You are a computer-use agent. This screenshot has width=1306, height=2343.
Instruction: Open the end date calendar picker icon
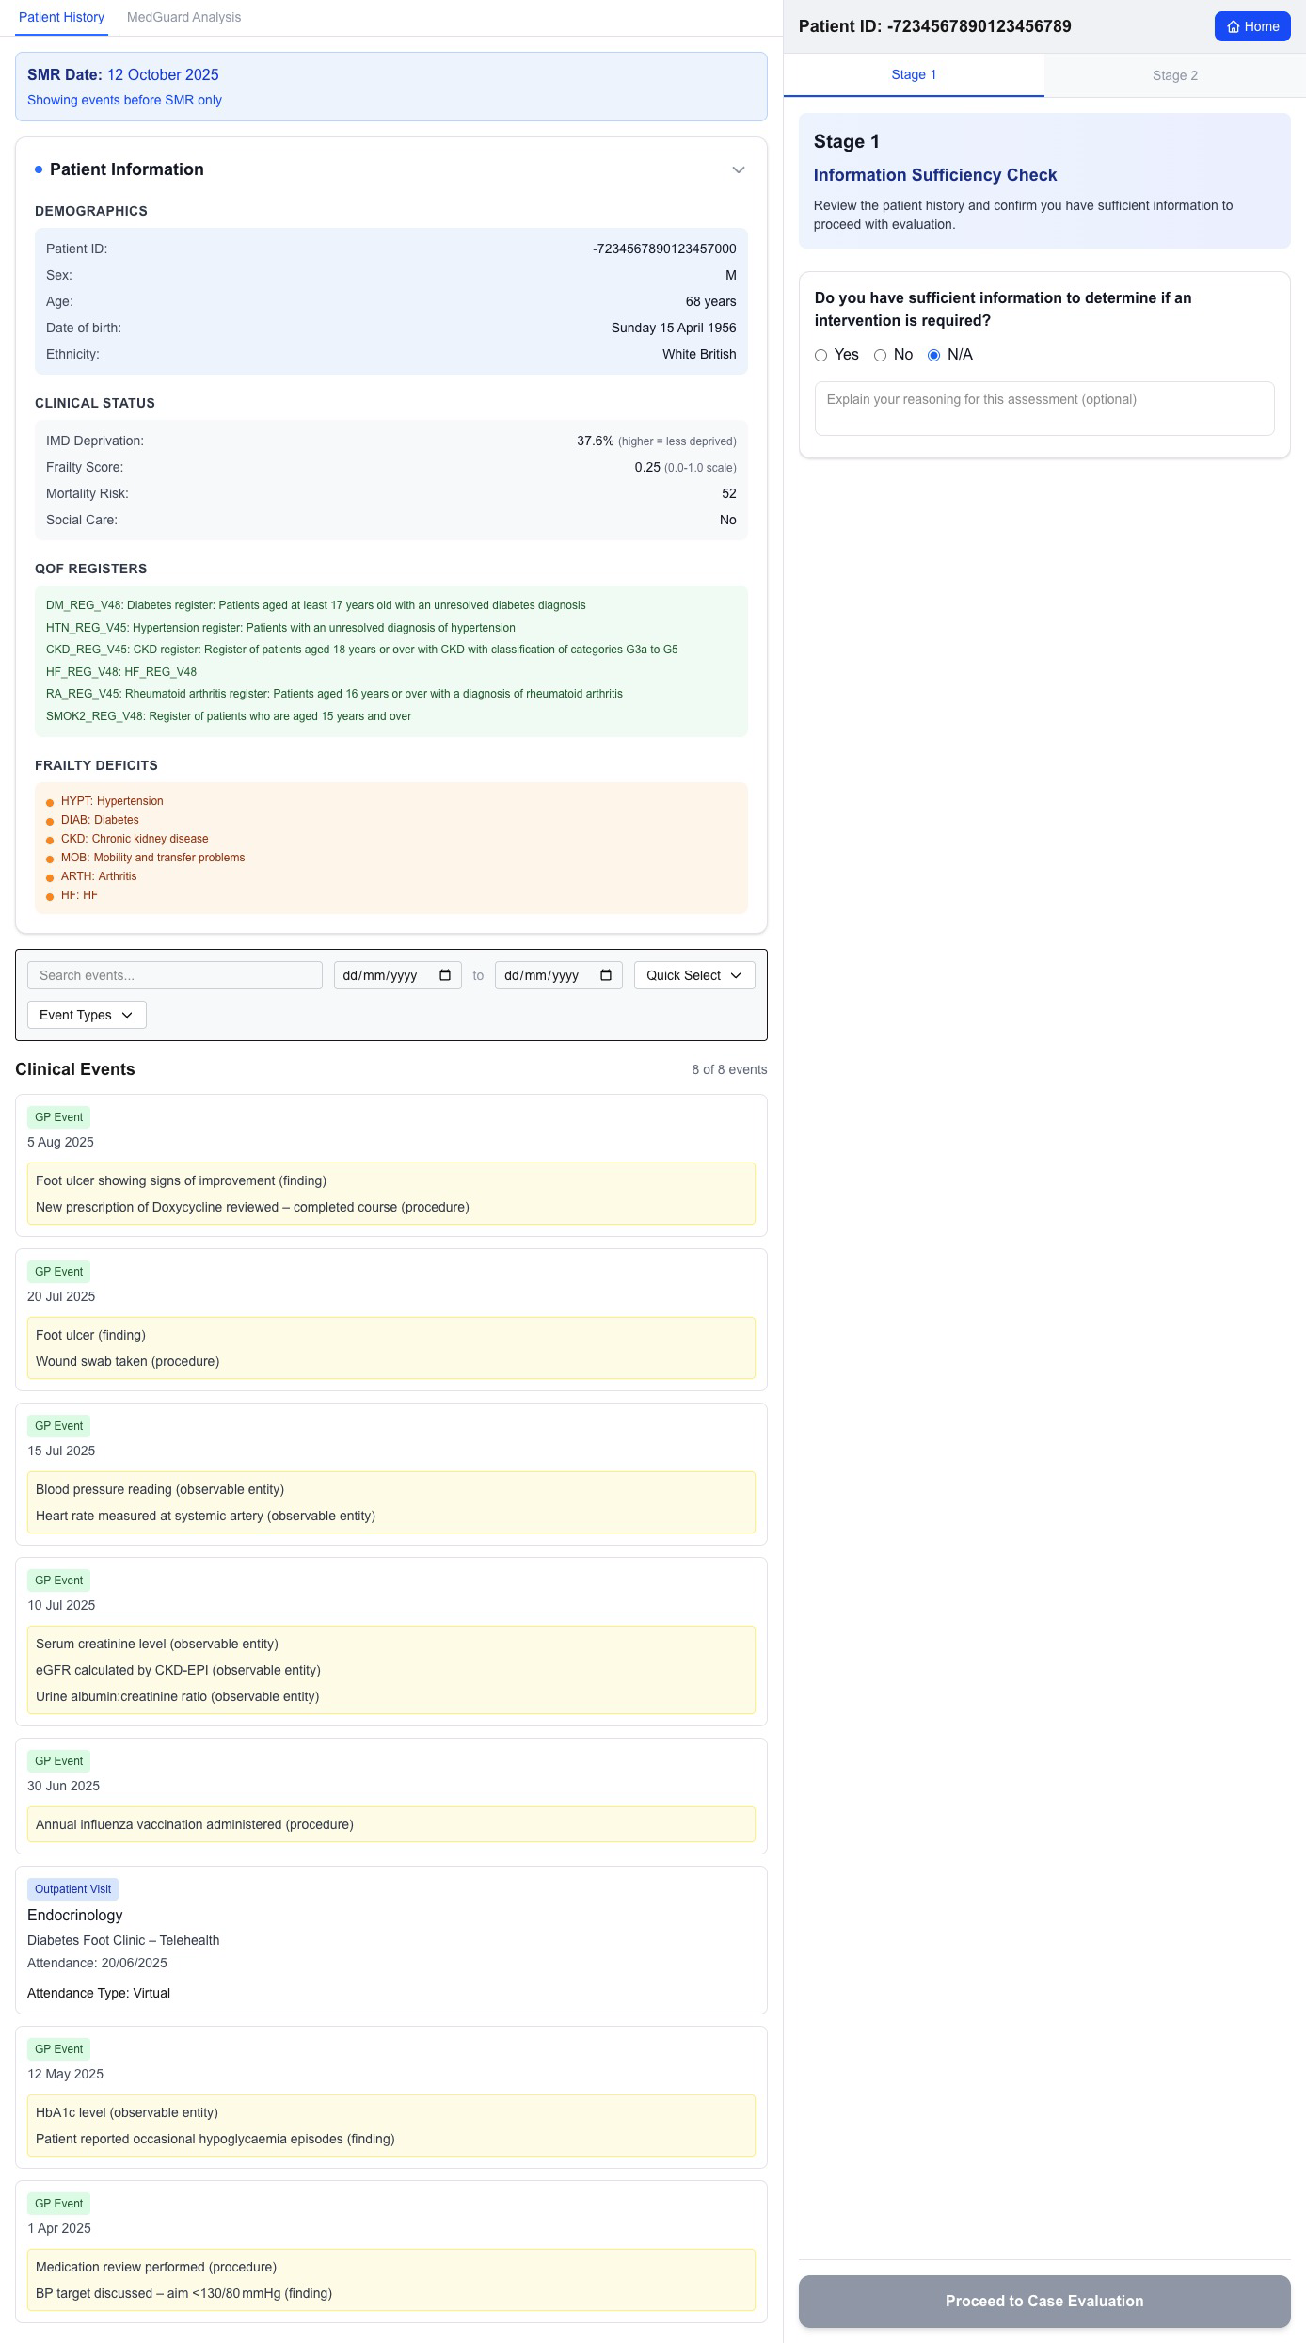pyautogui.click(x=606, y=975)
